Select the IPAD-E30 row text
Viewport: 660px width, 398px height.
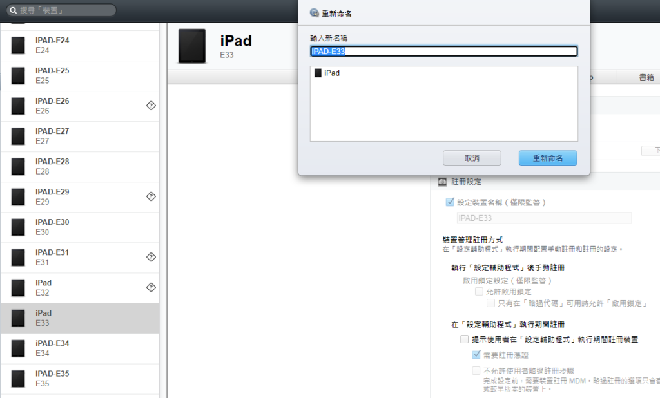pos(52,222)
